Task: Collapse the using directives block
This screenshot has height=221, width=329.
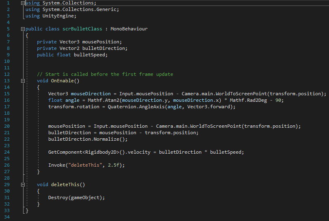Action: click(23, 3)
